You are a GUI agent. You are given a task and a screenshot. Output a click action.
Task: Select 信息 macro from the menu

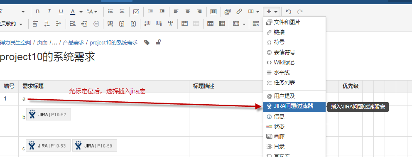(x=294, y=116)
